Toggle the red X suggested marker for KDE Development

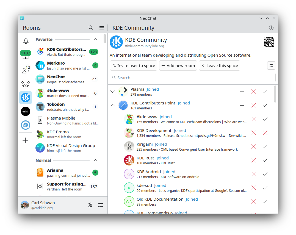point(265,133)
